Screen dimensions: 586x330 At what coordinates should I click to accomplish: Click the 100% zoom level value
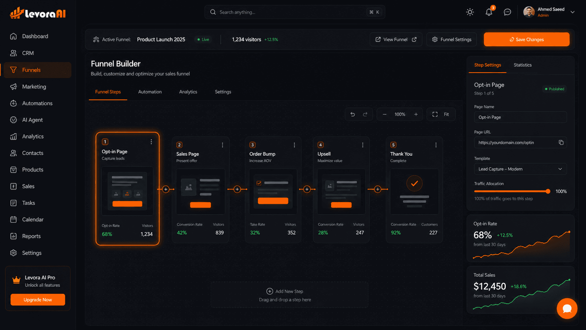pos(400,114)
